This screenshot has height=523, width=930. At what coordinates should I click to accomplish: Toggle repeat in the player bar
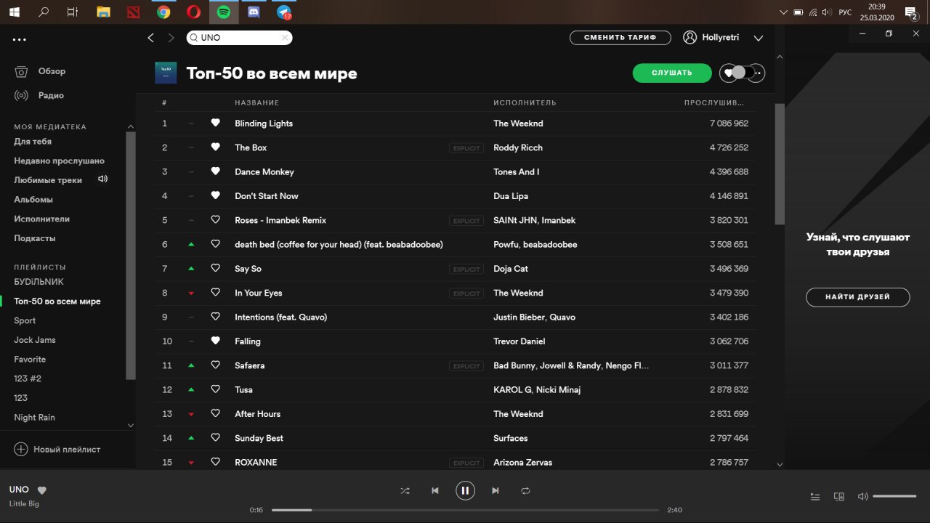coord(525,491)
